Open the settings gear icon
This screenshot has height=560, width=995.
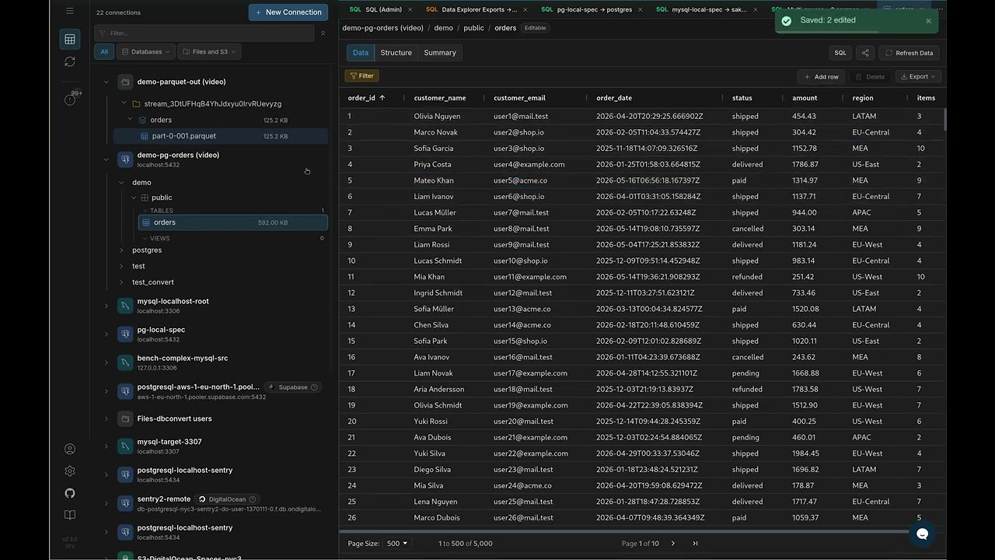(x=70, y=471)
